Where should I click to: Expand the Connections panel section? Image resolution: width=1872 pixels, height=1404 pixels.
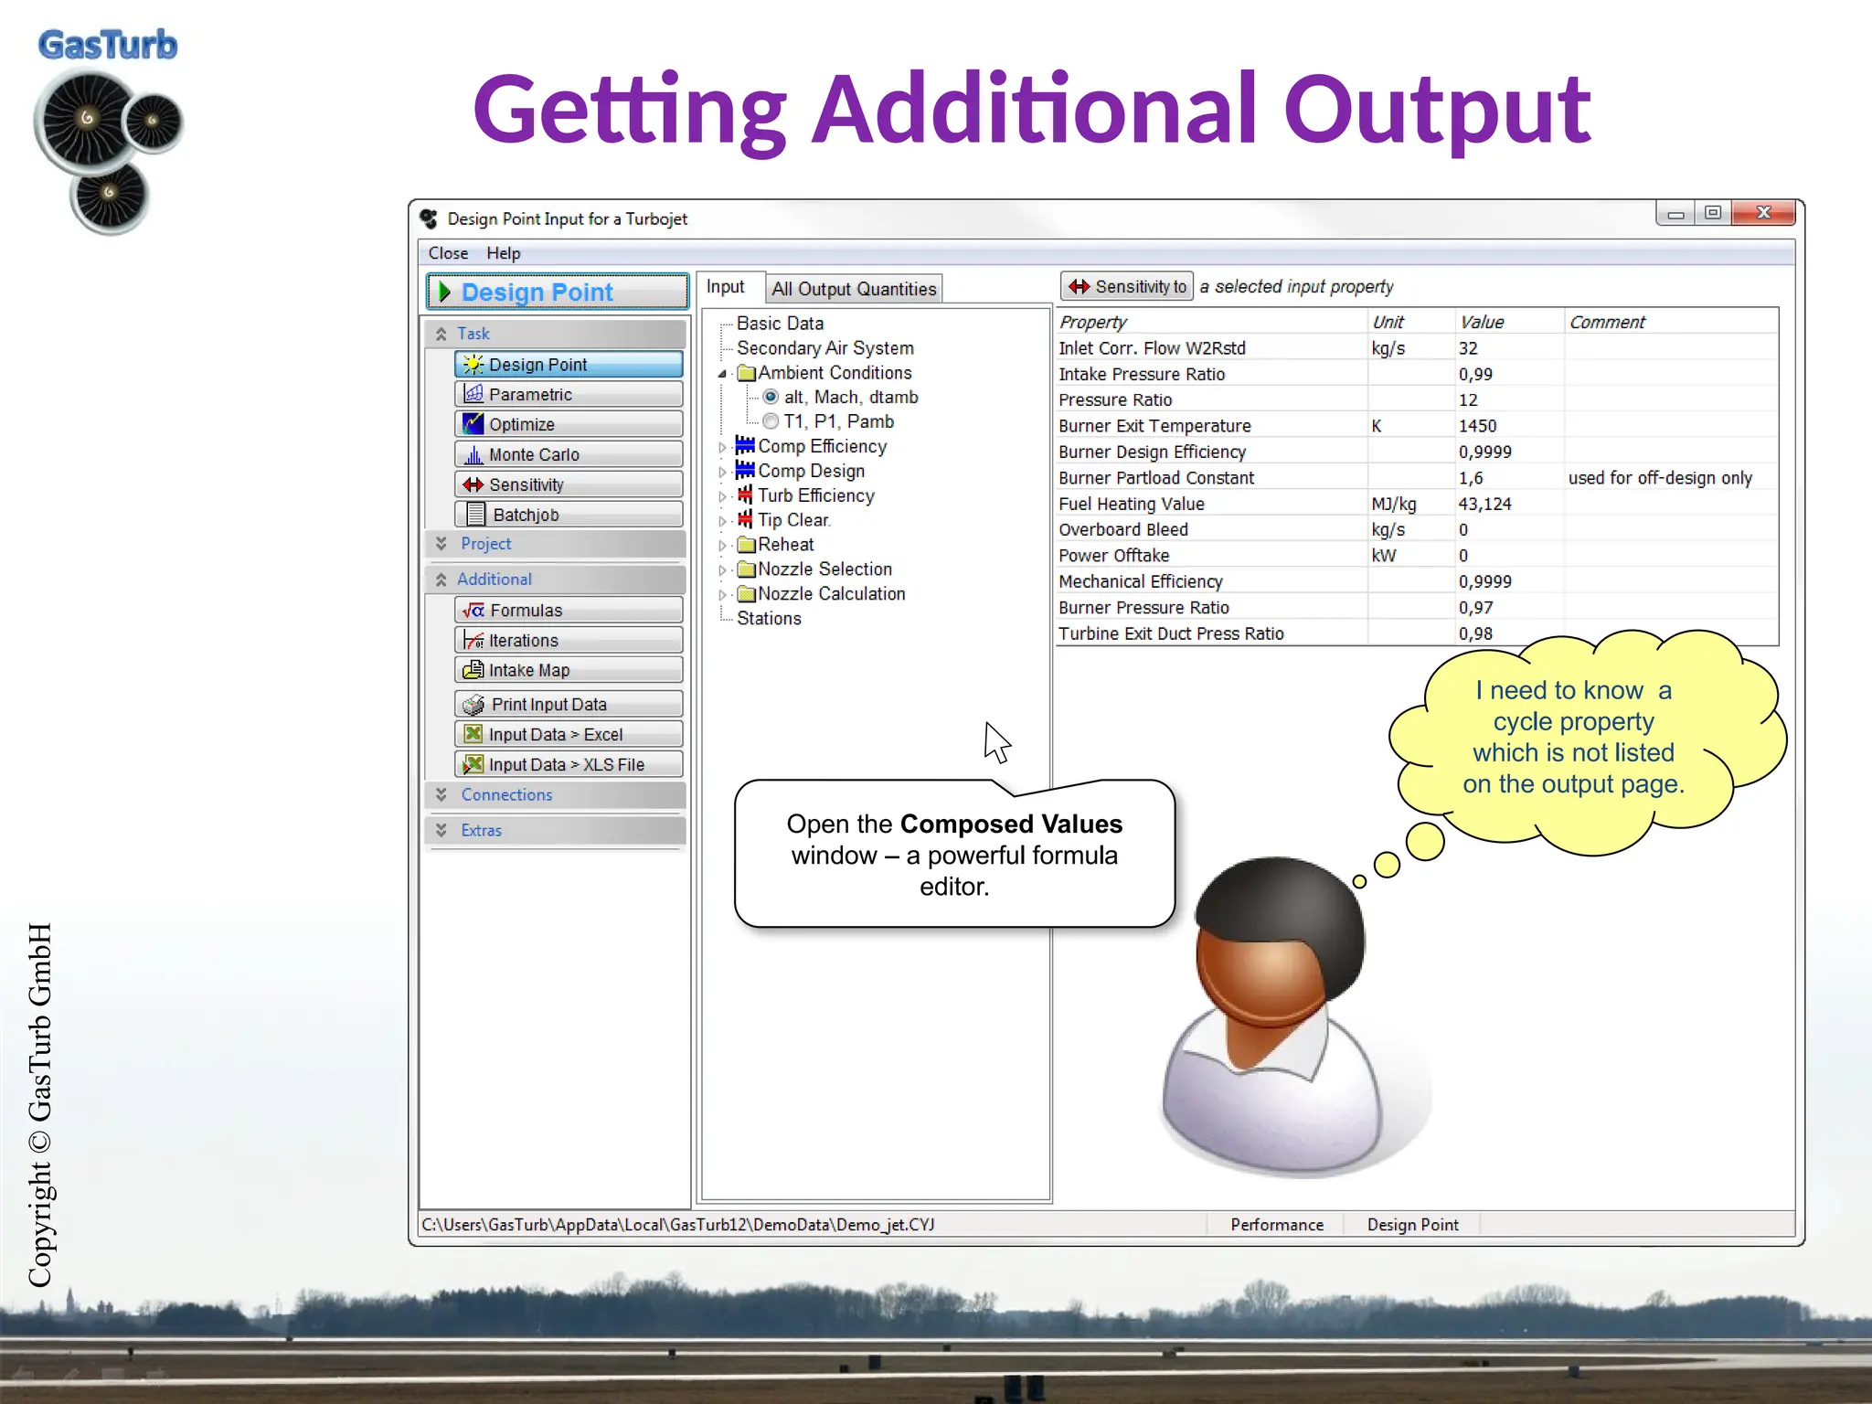[441, 795]
